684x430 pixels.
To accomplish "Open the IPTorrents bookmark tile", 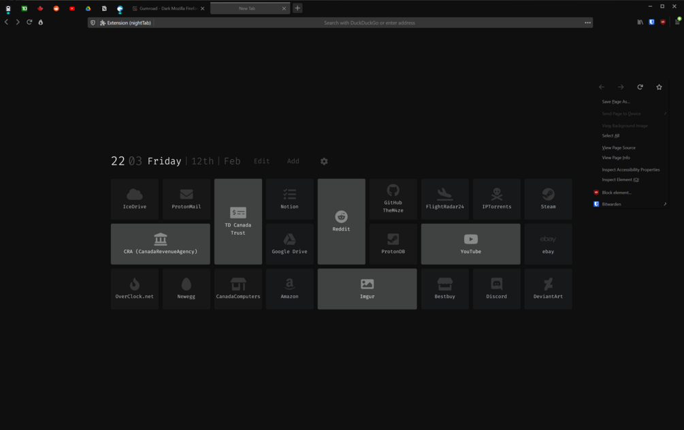I will pos(496,199).
